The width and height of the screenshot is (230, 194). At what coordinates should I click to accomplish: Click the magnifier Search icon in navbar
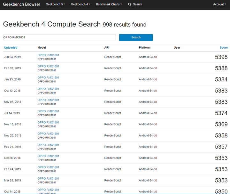pos(129,4)
